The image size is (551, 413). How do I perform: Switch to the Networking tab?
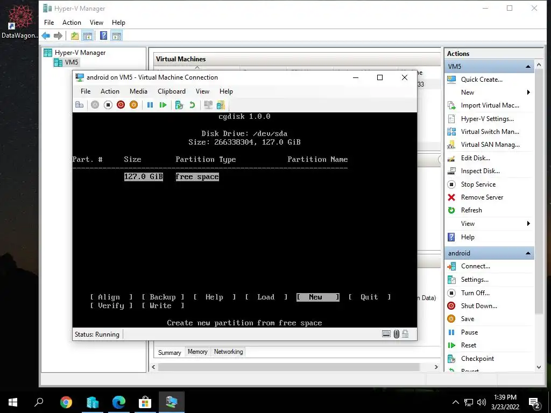[228, 352]
